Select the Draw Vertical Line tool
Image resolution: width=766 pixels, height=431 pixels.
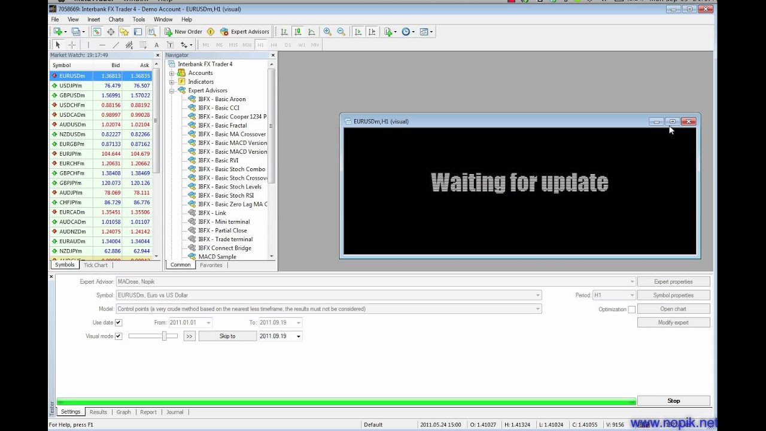click(89, 45)
